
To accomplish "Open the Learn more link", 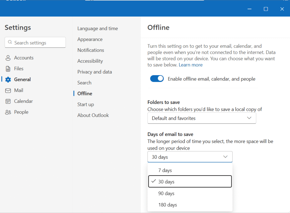I will (x=191, y=65).
